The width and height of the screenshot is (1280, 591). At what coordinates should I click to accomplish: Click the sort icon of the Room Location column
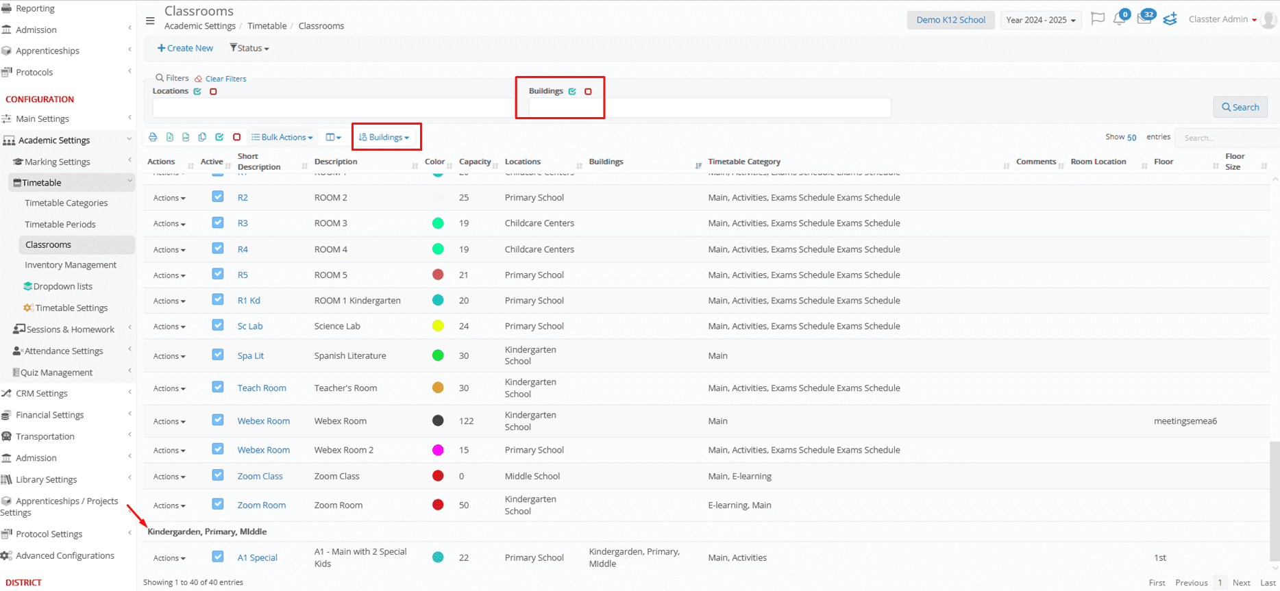[1144, 166]
